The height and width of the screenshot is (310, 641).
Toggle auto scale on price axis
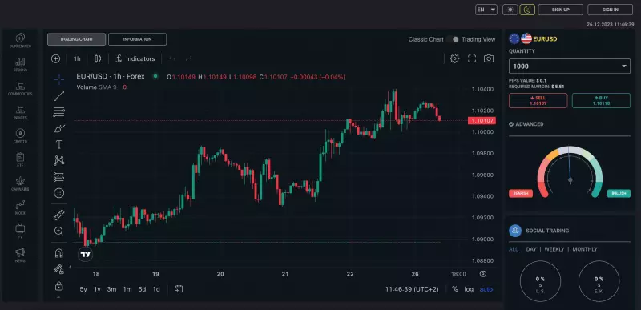(x=486, y=289)
